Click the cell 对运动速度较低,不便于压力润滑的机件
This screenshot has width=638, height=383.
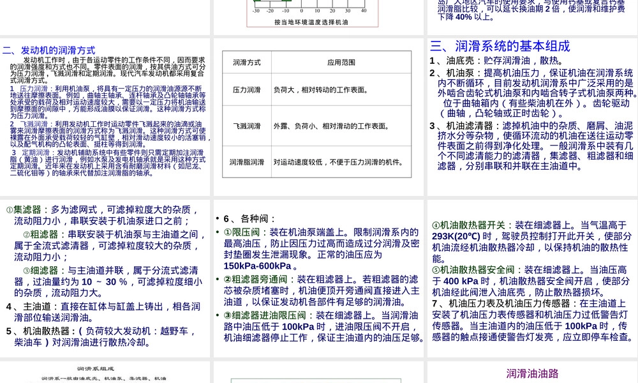(341, 162)
